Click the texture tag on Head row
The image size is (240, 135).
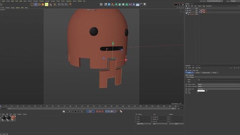[x=202, y=10]
